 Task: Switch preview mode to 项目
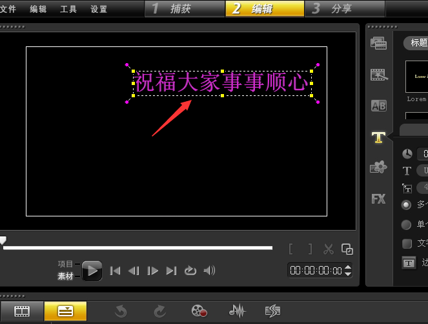point(65,264)
